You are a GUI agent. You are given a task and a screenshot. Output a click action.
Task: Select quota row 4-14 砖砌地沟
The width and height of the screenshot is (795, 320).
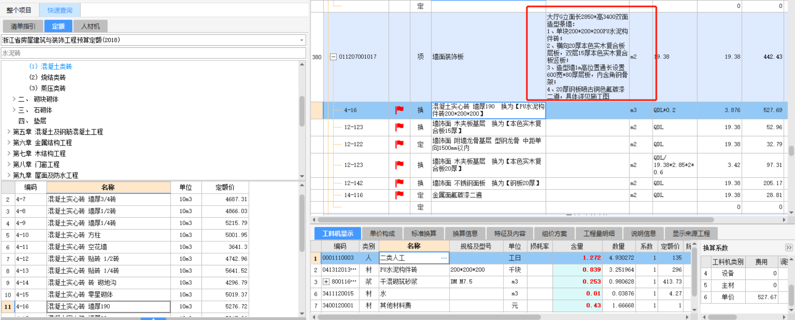125,282
